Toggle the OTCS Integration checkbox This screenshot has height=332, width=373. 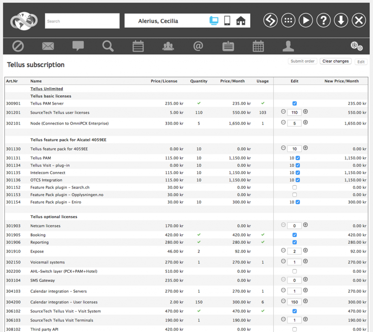coord(298,180)
